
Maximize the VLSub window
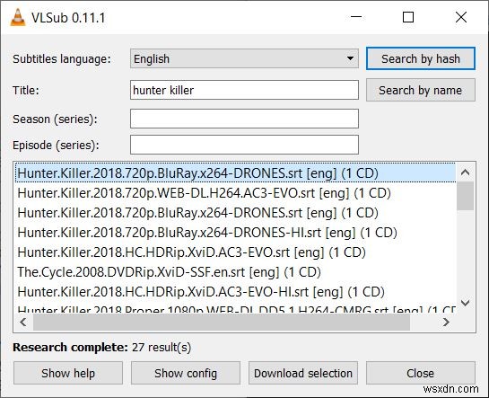point(408,17)
